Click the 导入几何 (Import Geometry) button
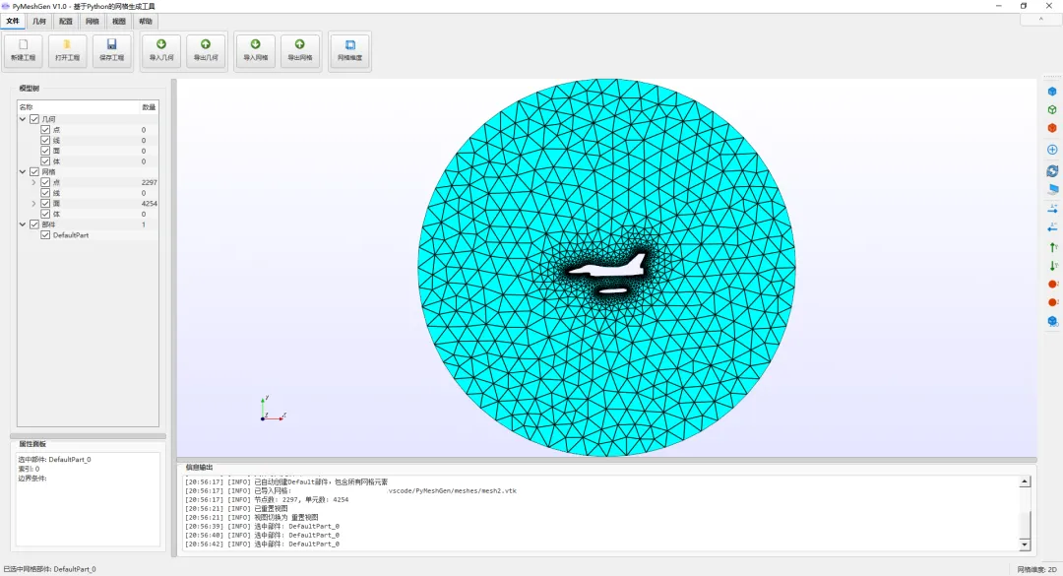 click(161, 51)
